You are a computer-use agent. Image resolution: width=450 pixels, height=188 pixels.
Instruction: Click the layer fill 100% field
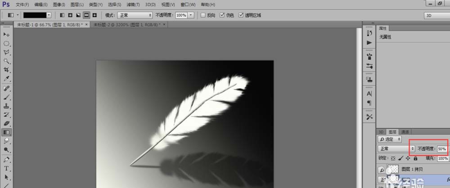[x=442, y=158]
